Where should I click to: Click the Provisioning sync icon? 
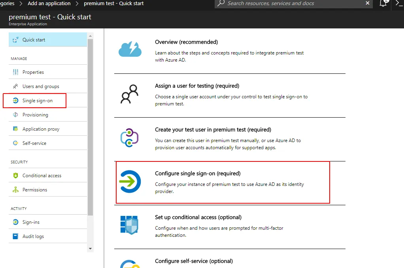(15, 115)
